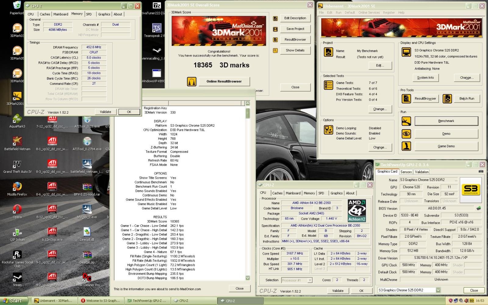Switch to Unbenannt - 3DMark taskbar item
The height and width of the screenshot is (305, 488).
point(54,301)
